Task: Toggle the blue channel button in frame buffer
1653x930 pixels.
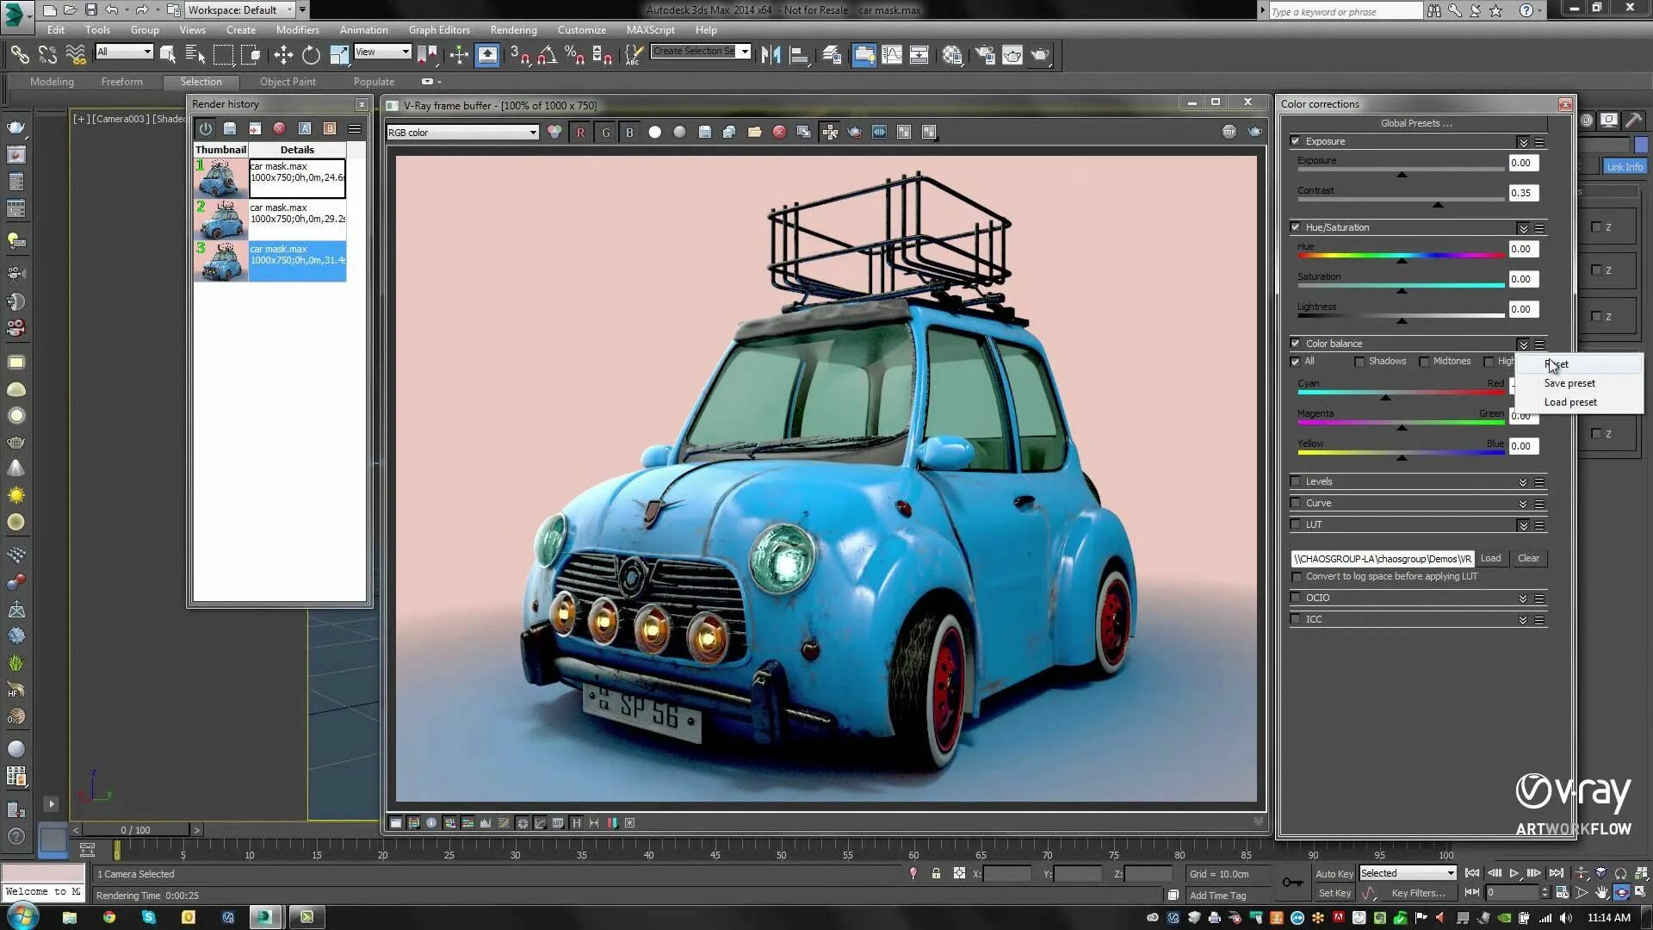Action: tap(629, 133)
